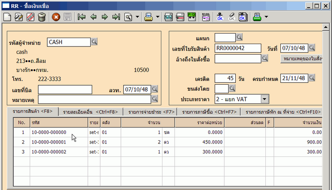Click the แผนก input field
The height and width of the screenshot is (190, 332).
[225, 38]
